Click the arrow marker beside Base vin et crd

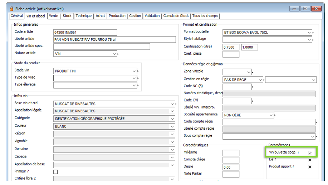pyautogui.click(x=176, y=104)
